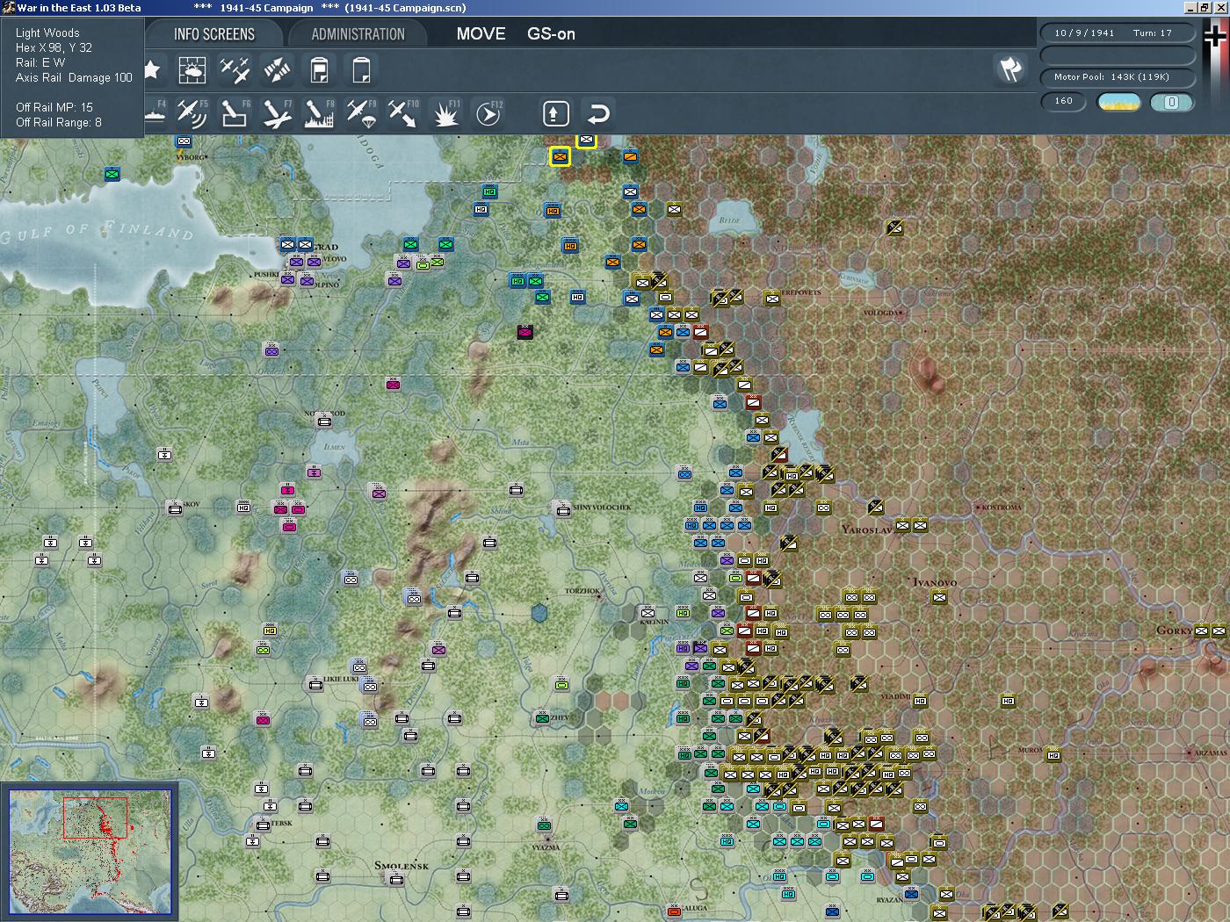Click the 'Light Woods' terrain text

click(x=47, y=32)
